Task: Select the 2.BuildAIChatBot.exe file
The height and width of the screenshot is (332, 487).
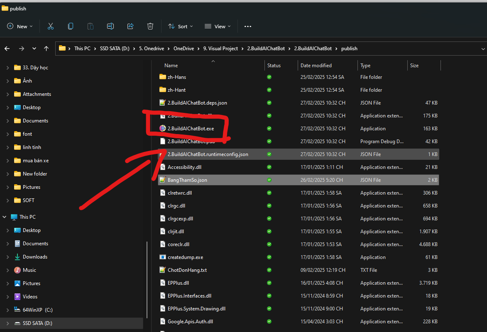Action: pyautogui.click(x=191, y=129)
